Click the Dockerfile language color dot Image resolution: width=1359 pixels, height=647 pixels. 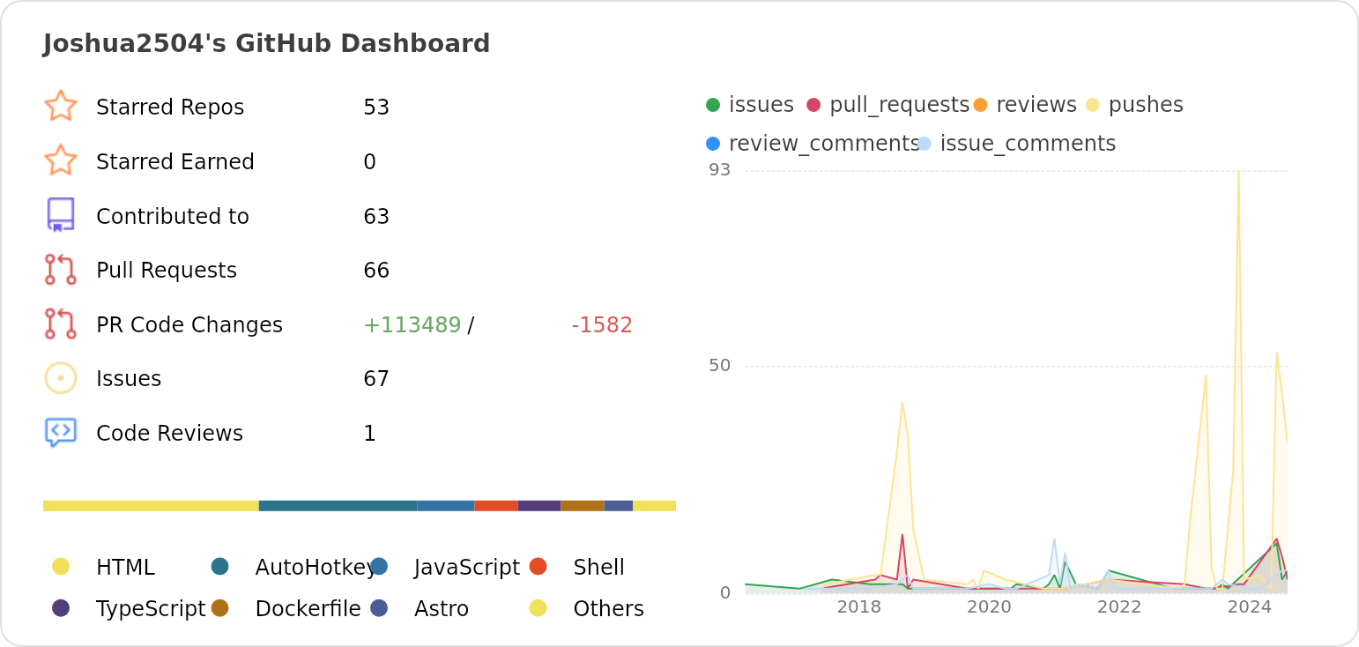coord(220,607)
